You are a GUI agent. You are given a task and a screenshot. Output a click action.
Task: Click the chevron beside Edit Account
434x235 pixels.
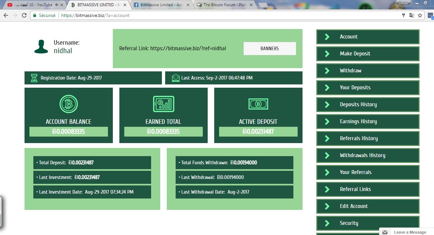(327, 206)
